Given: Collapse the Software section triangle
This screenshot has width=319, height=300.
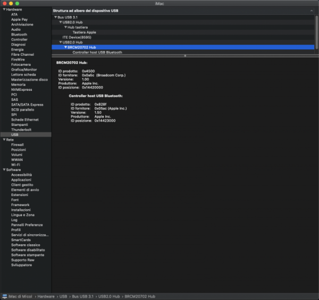Looking at the screenshot, I should coord(3,170).
